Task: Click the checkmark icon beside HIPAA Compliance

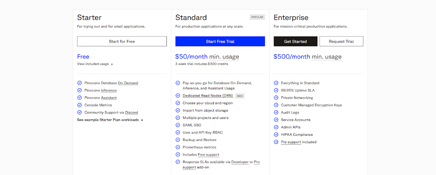Action: tap(276, 134)
